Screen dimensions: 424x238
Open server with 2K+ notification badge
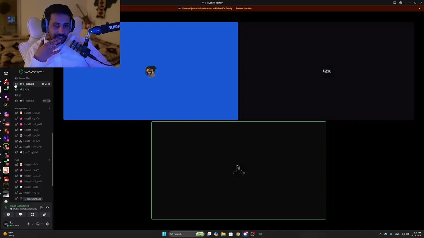click(6, 178)
